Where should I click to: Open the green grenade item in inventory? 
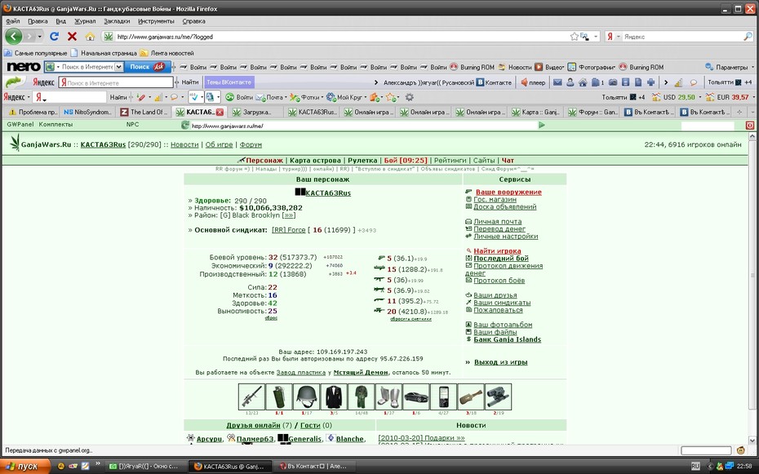point(279,396)
